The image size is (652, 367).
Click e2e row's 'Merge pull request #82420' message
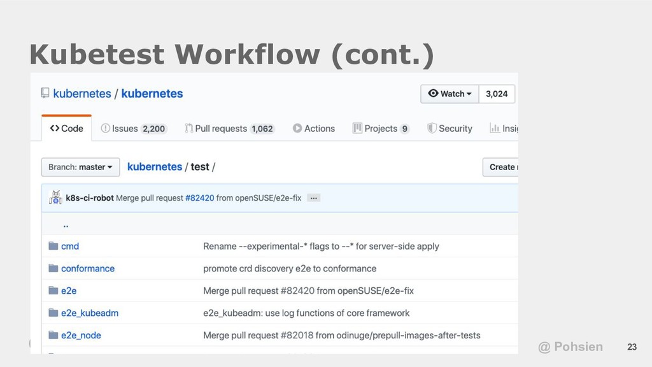pyautogui.click(x=309, y=291)
